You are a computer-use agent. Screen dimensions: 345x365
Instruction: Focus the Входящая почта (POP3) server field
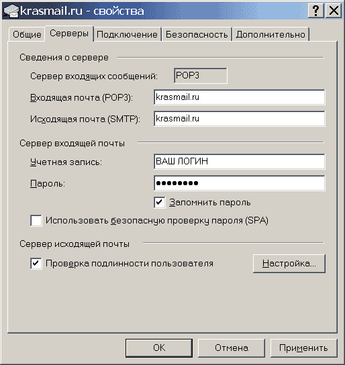click(x=240, y=97)
